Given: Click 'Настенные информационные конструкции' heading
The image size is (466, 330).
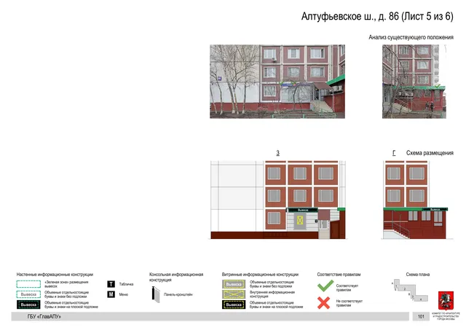Looking at the screenshot, I should pos(55,275).
